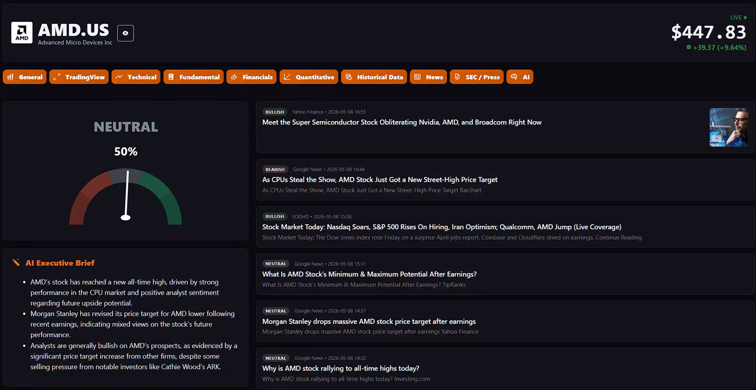Click the Google News 2026-05-08 14:37 source line

[330, 311]
